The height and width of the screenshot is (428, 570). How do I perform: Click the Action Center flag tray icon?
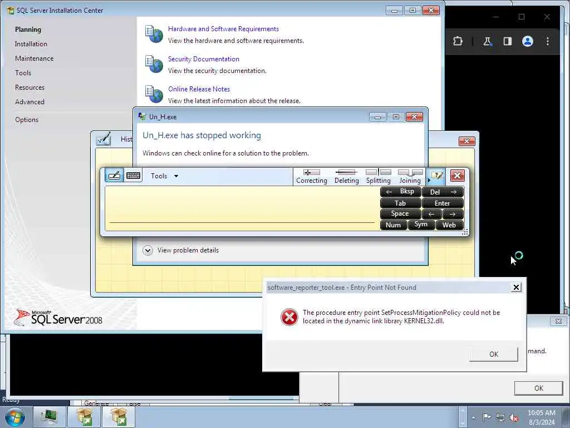[487, 417]
